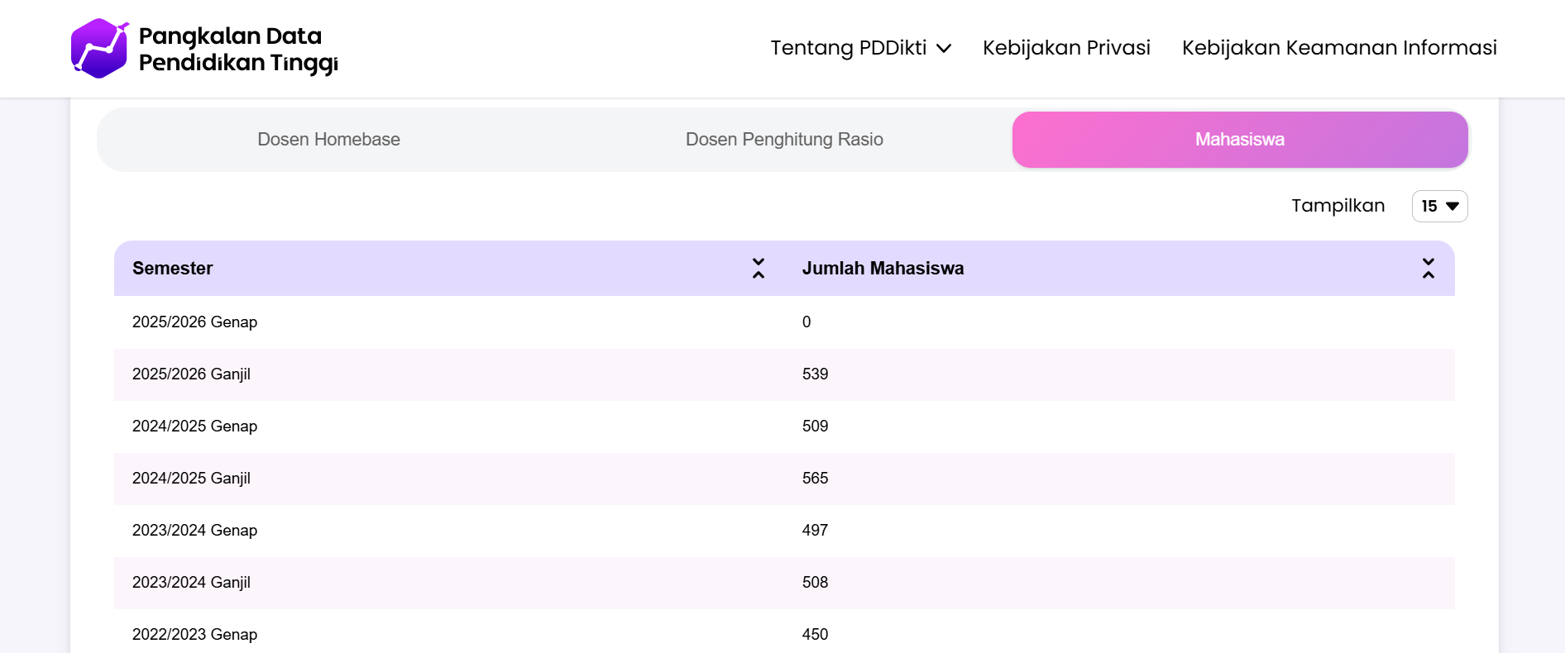Click the Jumlah Mahasiswa column header
The height and width of the screenshot is (653, 1565).
pyautogui.click(x=883, y=269)
